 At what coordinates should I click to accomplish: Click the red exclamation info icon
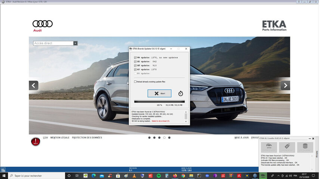(35, 141)
